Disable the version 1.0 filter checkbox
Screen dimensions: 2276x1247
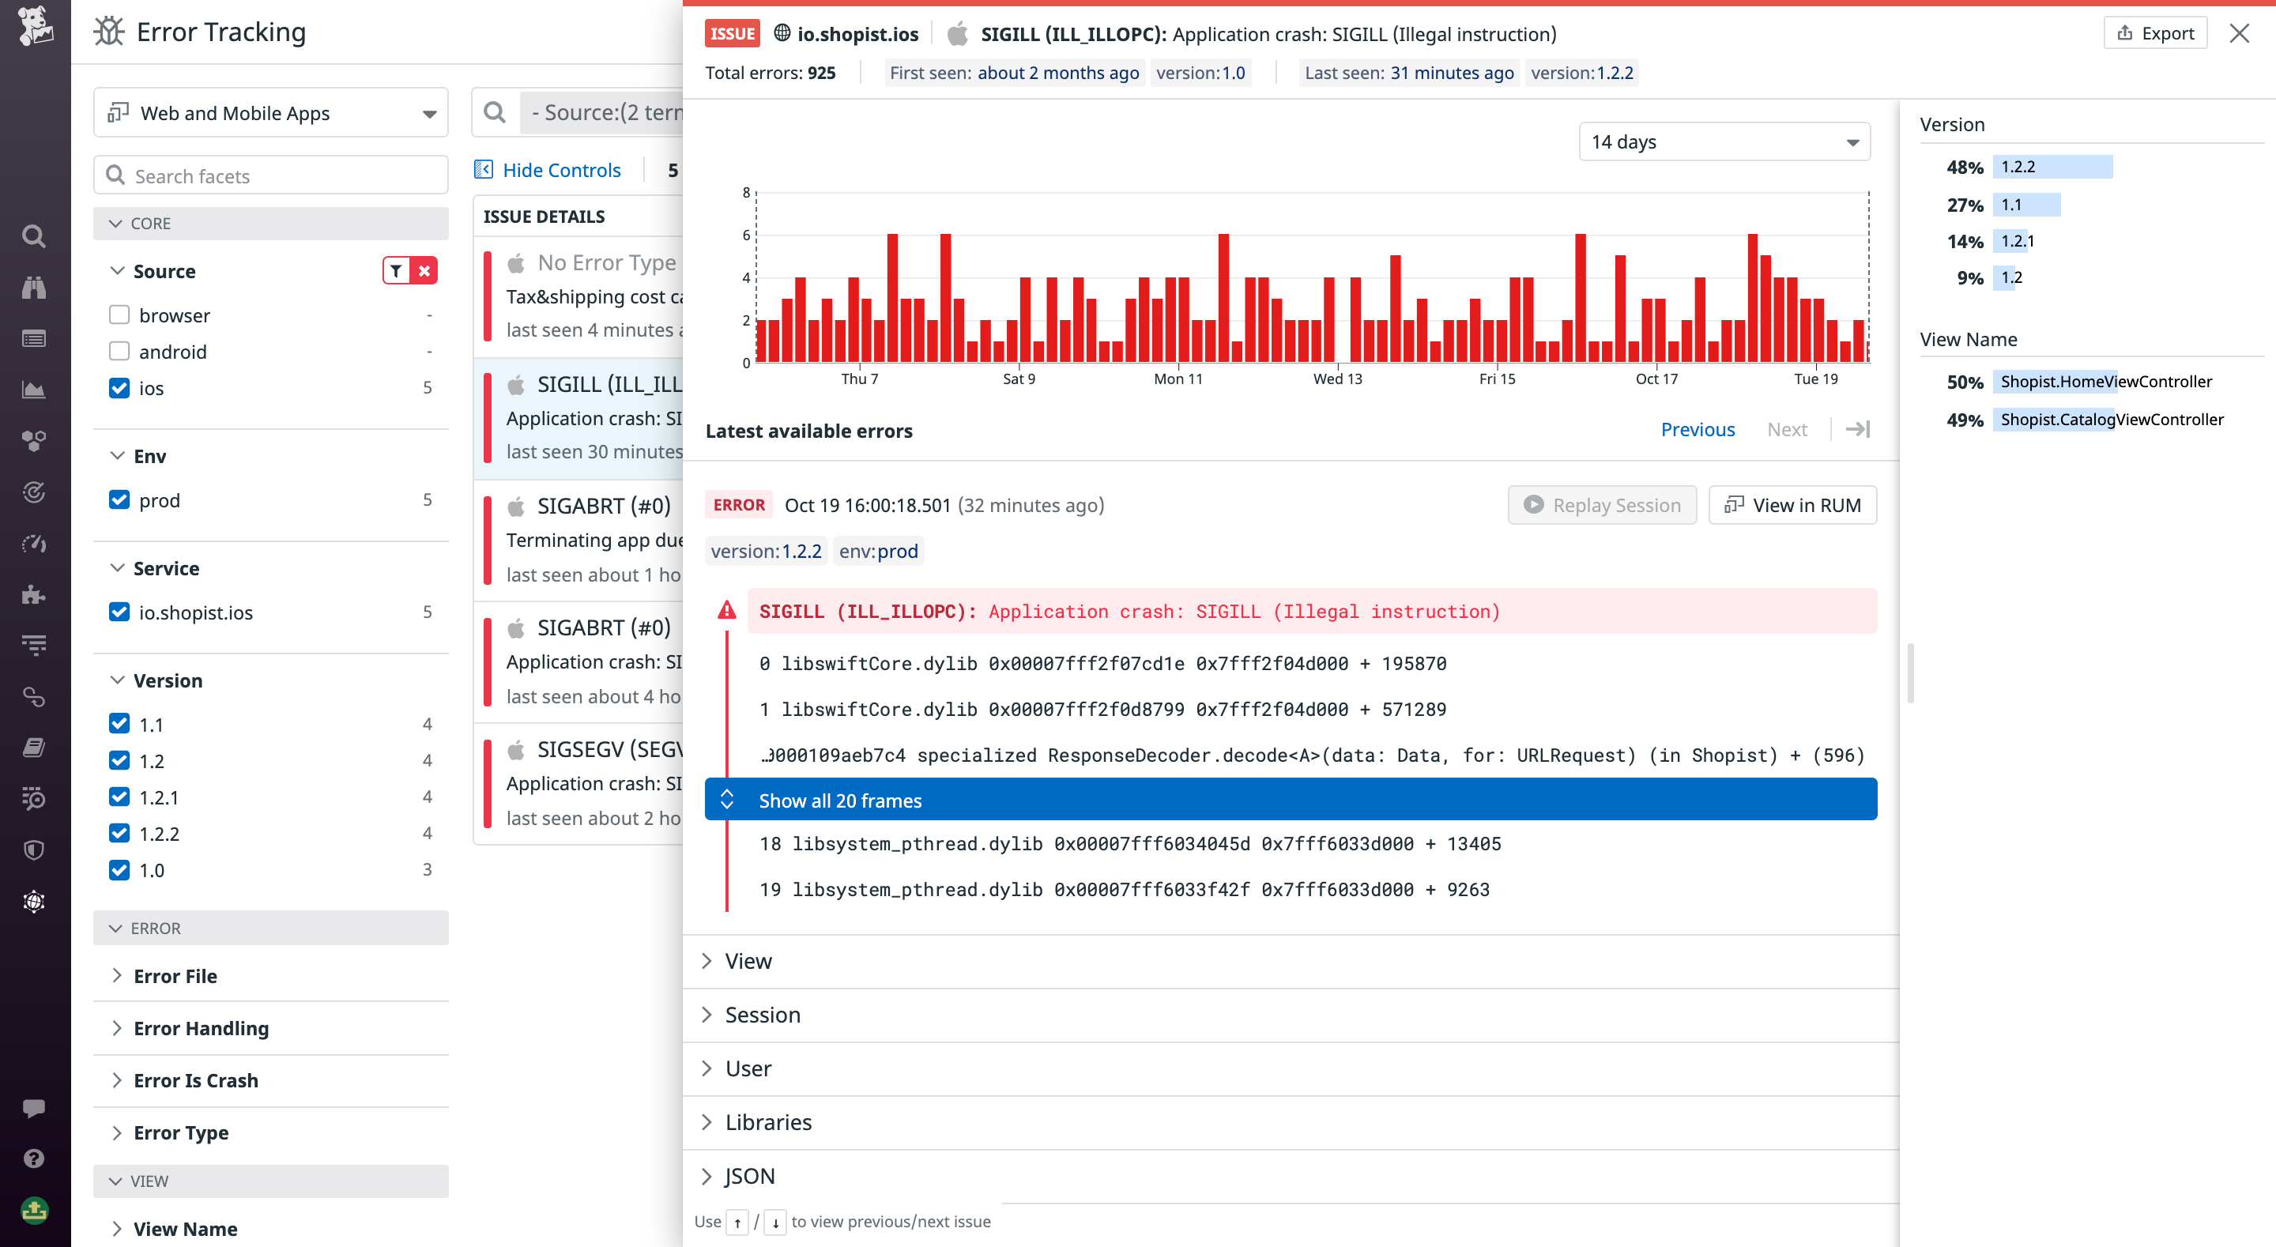[x=119, y=869]
